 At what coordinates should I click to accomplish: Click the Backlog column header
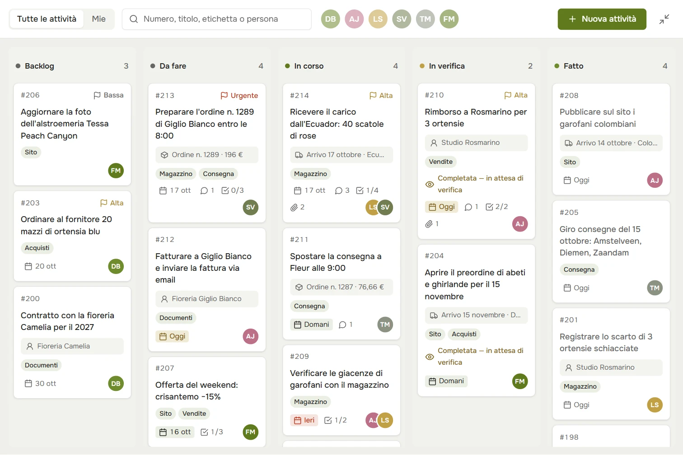coord(72,66)
